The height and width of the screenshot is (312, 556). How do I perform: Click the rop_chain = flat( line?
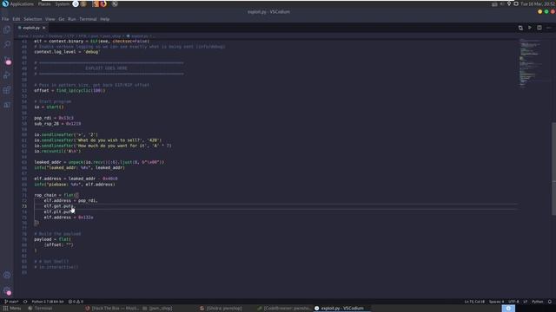click(x=56, y=195)
